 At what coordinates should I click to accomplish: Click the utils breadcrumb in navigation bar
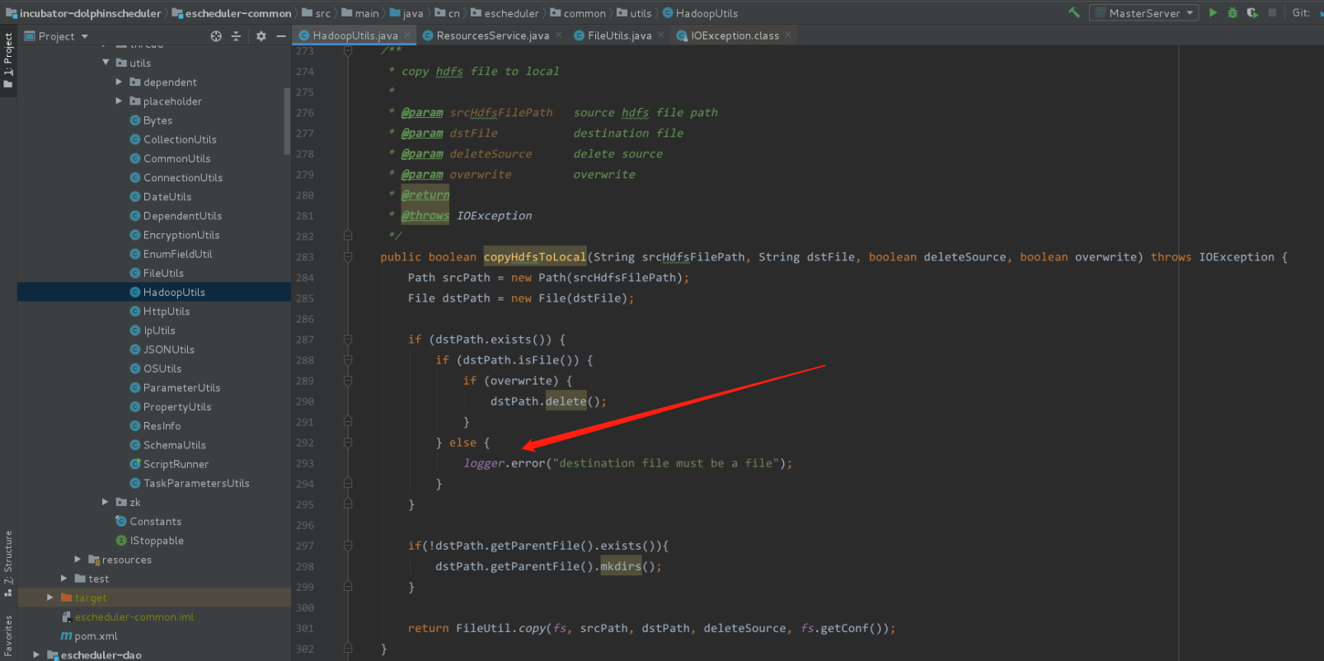[634, 13]
